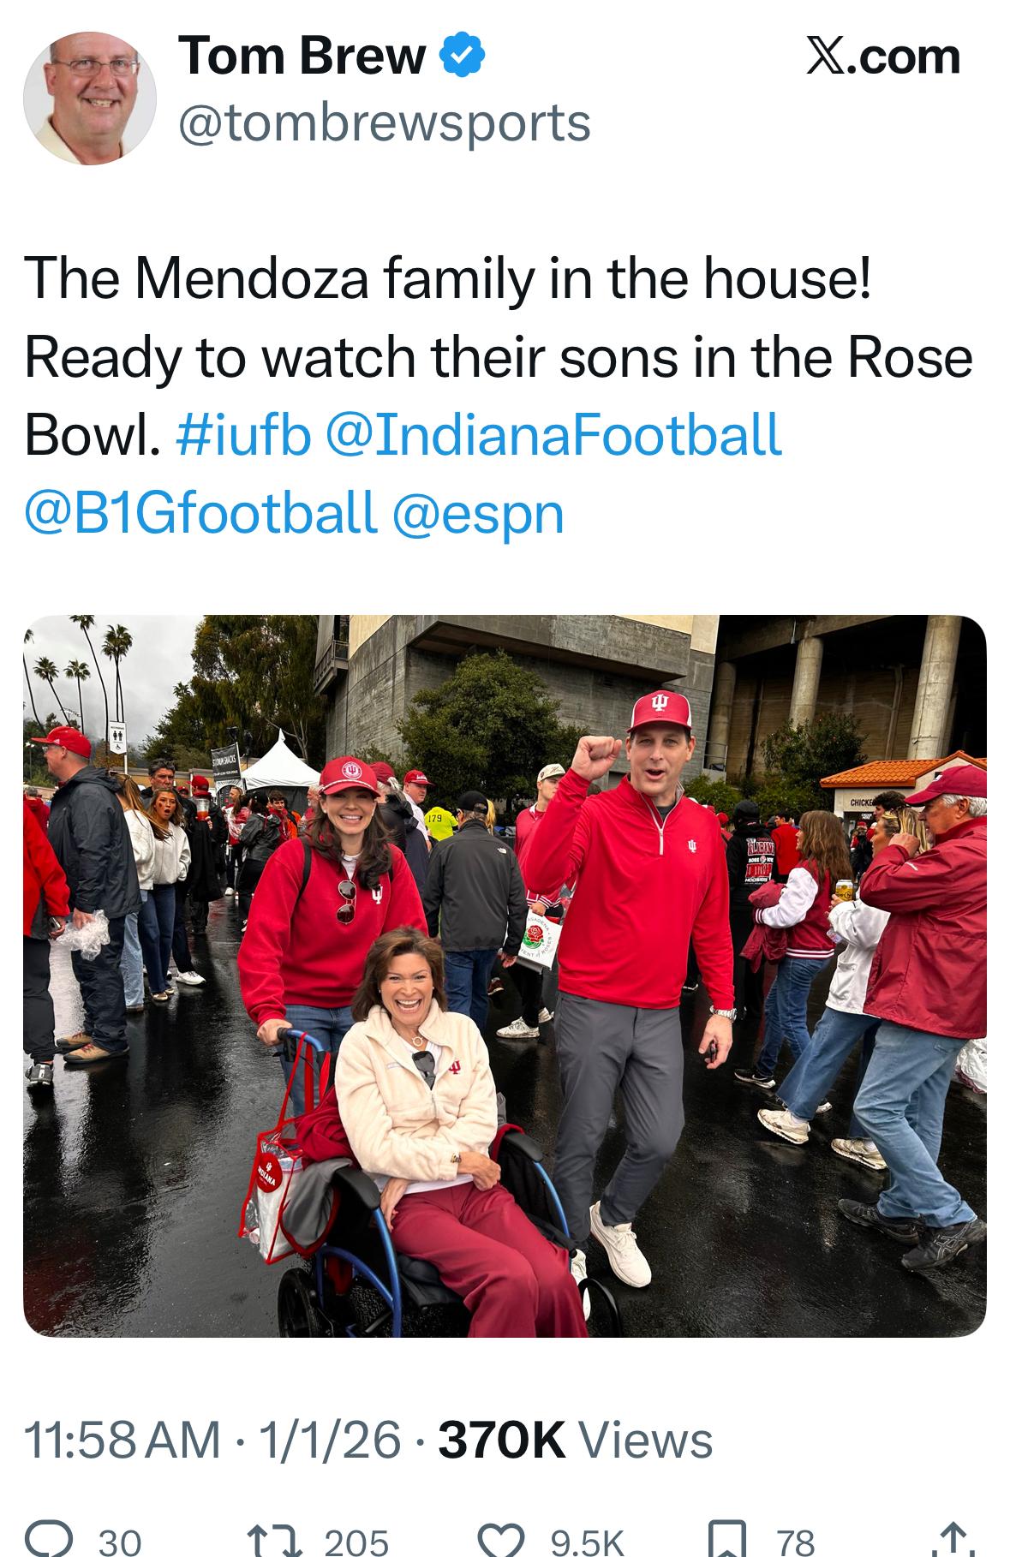Screen dimensions: 1010x1557
Task: Click the X.com logo
Action: point(883,57)
